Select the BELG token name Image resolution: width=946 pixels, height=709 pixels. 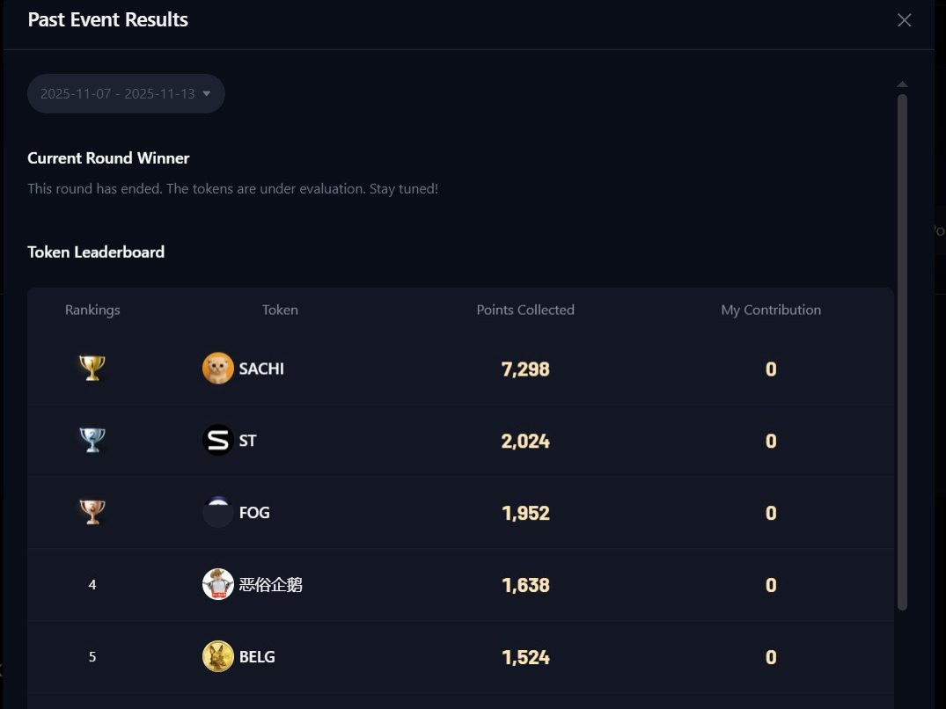257,657
